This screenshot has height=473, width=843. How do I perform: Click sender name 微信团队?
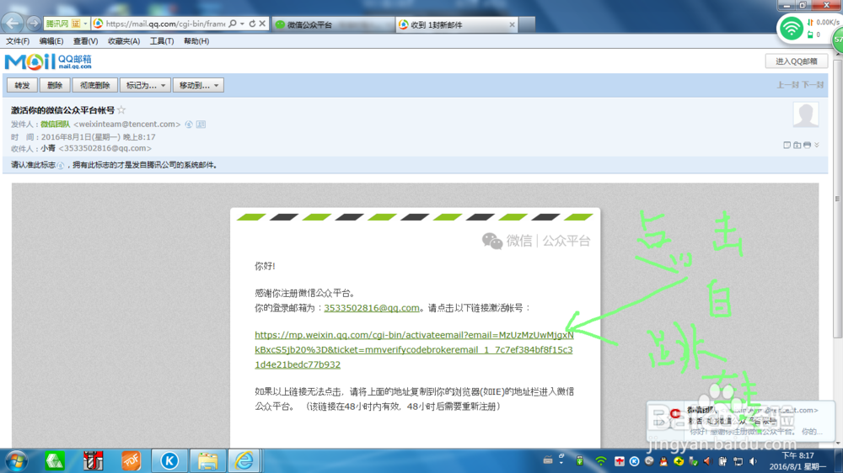click(x=56, y=124)
